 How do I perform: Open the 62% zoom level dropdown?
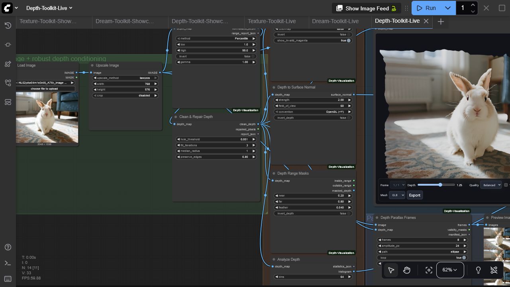(450, 270)
